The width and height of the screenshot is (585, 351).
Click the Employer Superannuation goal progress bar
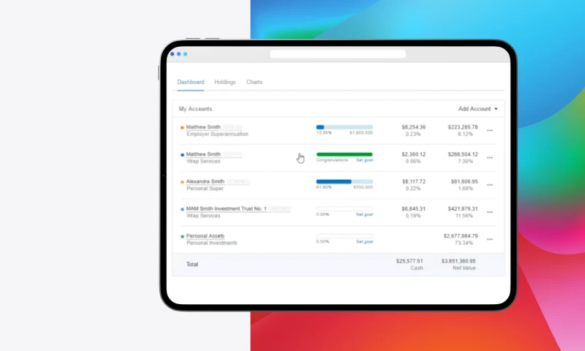[x=344, y=127]
